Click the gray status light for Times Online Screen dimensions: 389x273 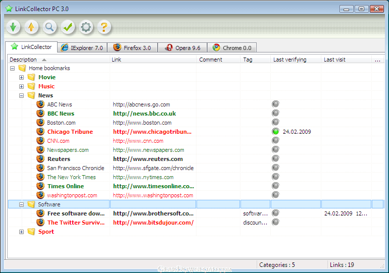point(275,186)
